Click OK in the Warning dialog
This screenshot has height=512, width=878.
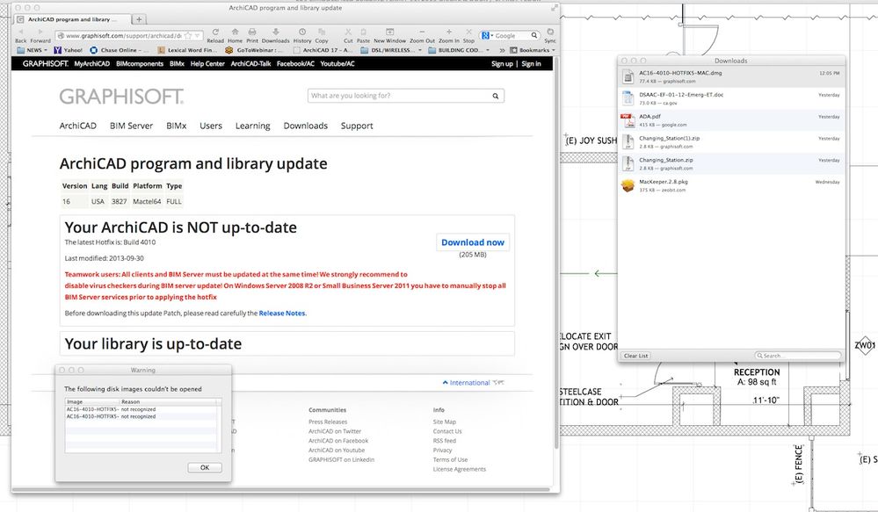(205, 467)
